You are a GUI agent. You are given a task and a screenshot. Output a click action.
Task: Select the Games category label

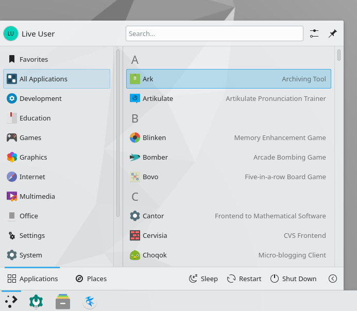point(30,137)
